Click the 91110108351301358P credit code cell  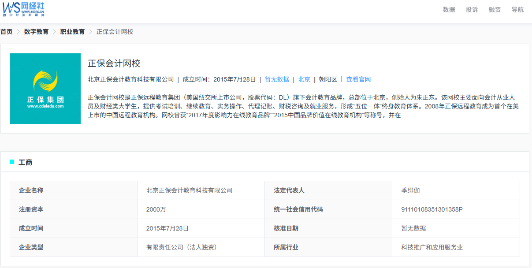coord(456,209)
